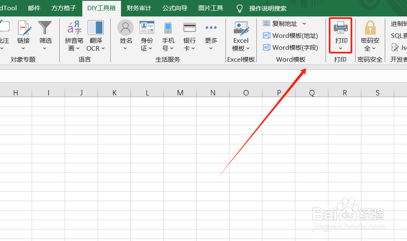407x241 pixels.
Task: Select column K header
Action: (x=114, y=93)
